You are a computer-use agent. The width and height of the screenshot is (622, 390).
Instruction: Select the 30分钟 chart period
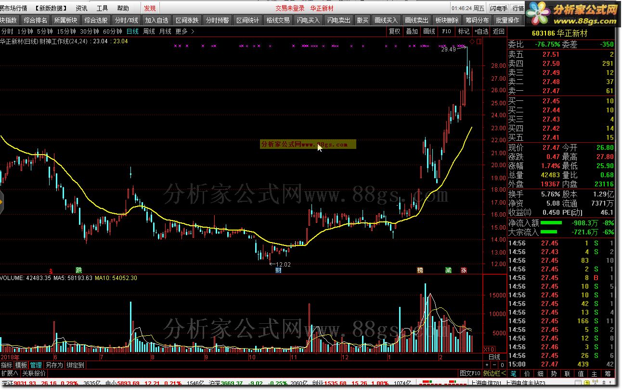(x=90, y=31)
